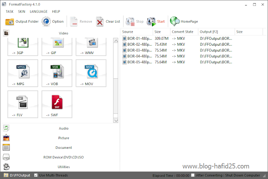Click the video list scroll down arrow
This screenshot has width=268, height=179.
point(116,120)
